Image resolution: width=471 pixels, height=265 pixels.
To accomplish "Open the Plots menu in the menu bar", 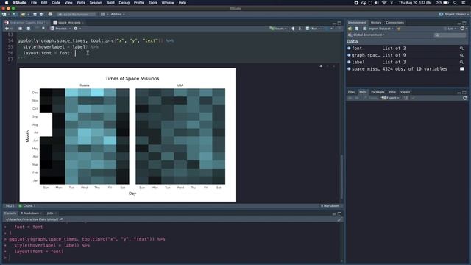I will click(81, 3).
